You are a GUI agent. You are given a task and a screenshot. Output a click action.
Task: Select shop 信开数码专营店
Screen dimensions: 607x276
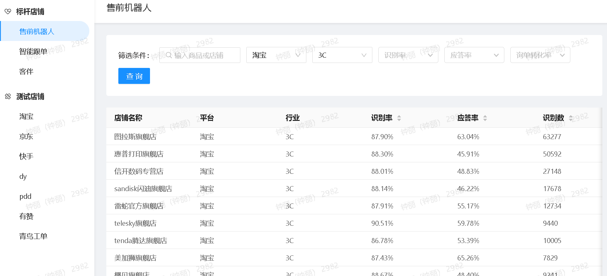[x=139, y=171]
